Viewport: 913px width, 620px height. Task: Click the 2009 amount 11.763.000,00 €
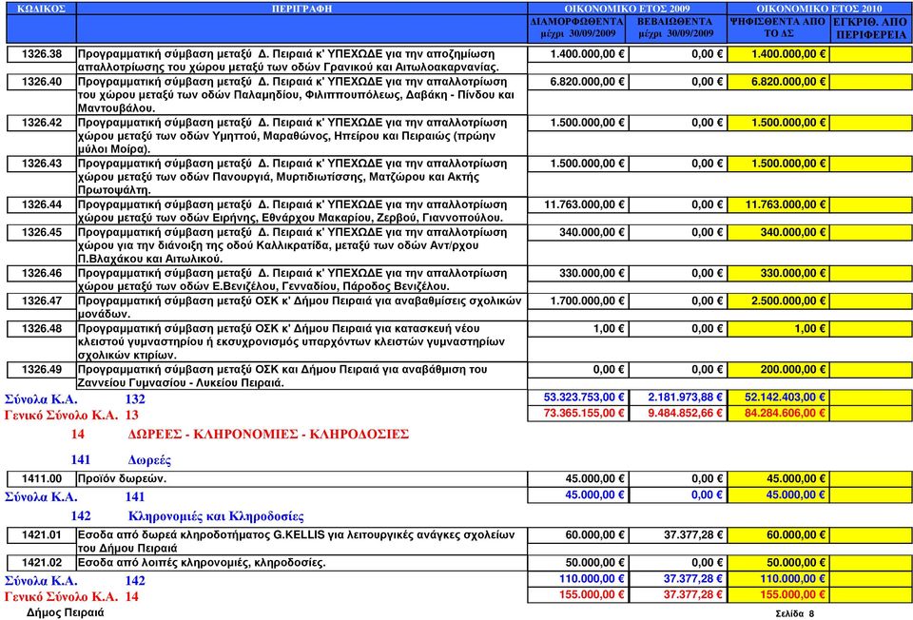tap(577, 204)
